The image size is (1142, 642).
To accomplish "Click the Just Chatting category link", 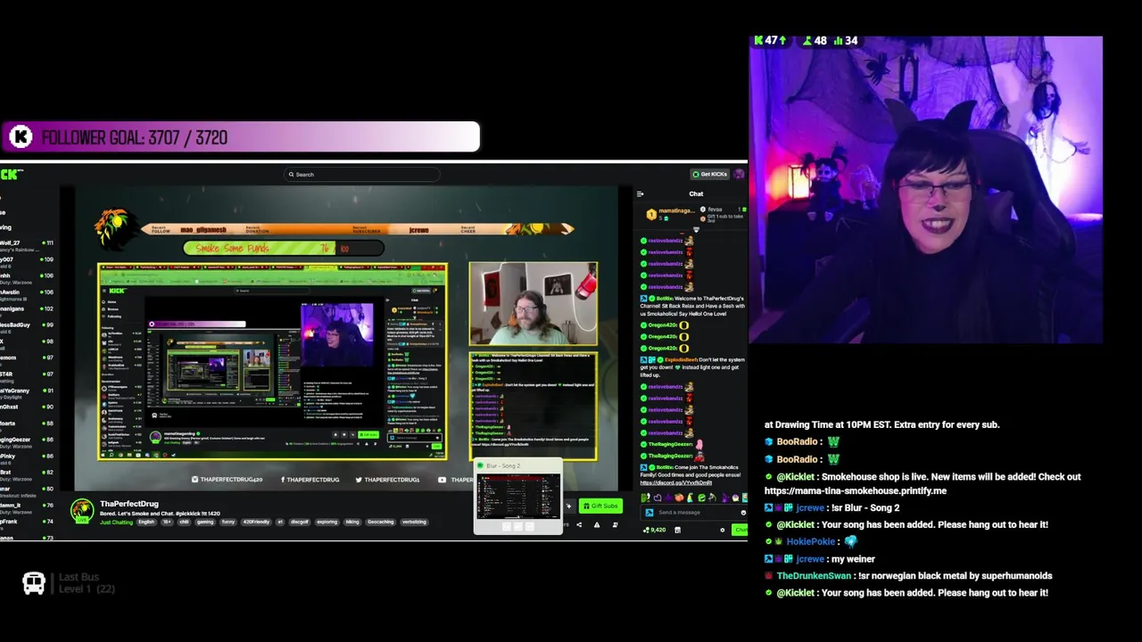I will (117, 523).
